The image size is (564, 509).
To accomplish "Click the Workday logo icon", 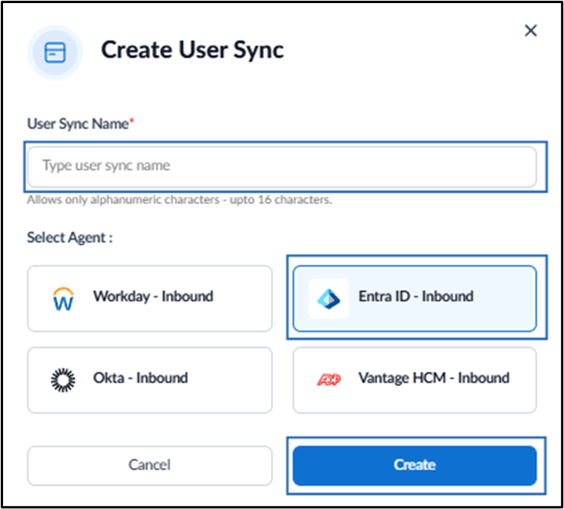I will (63, 299).
